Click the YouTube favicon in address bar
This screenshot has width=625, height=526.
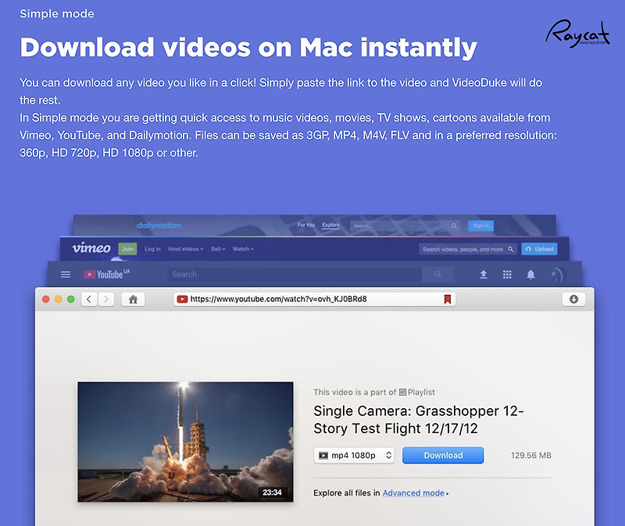(182, 299)
